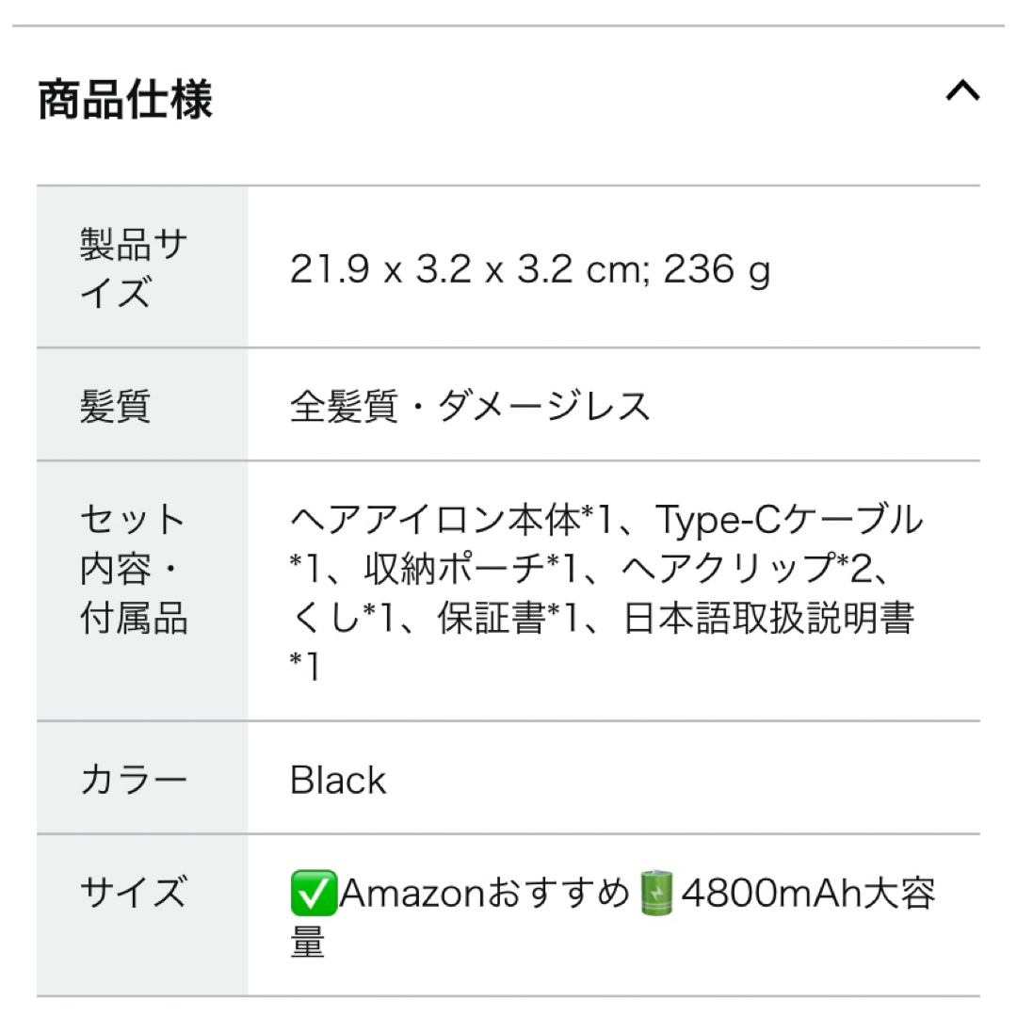Viewport: 1017px width, 1017px height.
Task: Click the green checkmark emoji icon
Action: point(314,893)
